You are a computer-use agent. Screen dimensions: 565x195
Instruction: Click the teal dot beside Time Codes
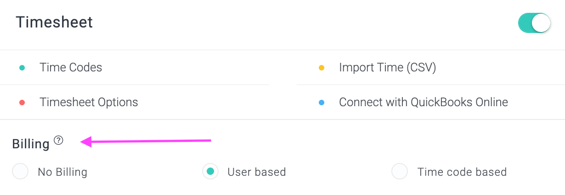pos(22,68)
